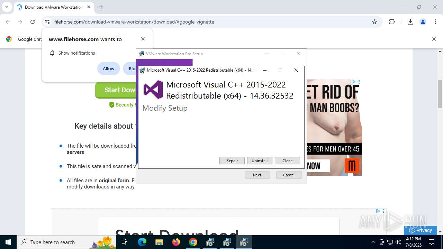Open Chrome three-dot menu
This screenshot has height=249, width=443.
pyautogui.click(x=435, y=22)
